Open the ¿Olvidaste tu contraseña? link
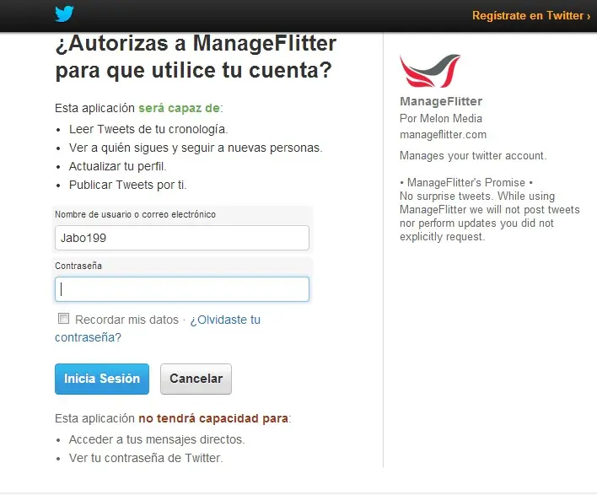 coord(158,328)
